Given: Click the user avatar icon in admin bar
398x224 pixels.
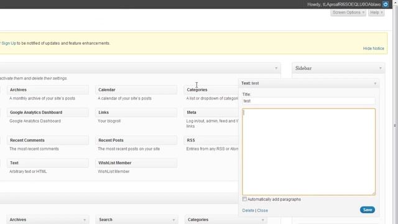Looking at the screenshot, I should click(x=386, y=4).
